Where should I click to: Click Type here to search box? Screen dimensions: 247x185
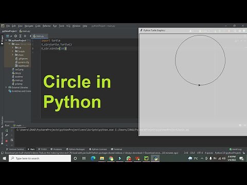pyautogui.click(x=40, y=158)
